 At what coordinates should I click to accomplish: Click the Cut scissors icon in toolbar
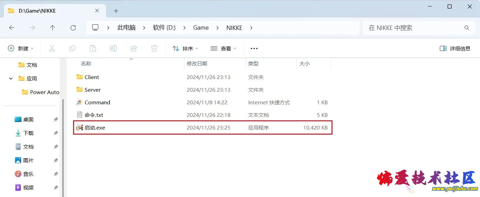(x=52, y=48)
